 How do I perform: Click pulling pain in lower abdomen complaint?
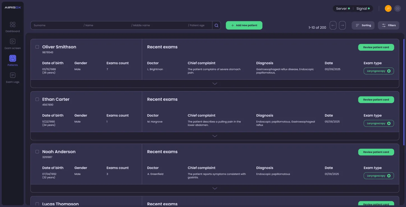(214, 123)
